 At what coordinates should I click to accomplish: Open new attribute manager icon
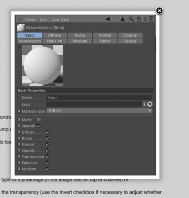click(x=151, y=19)
